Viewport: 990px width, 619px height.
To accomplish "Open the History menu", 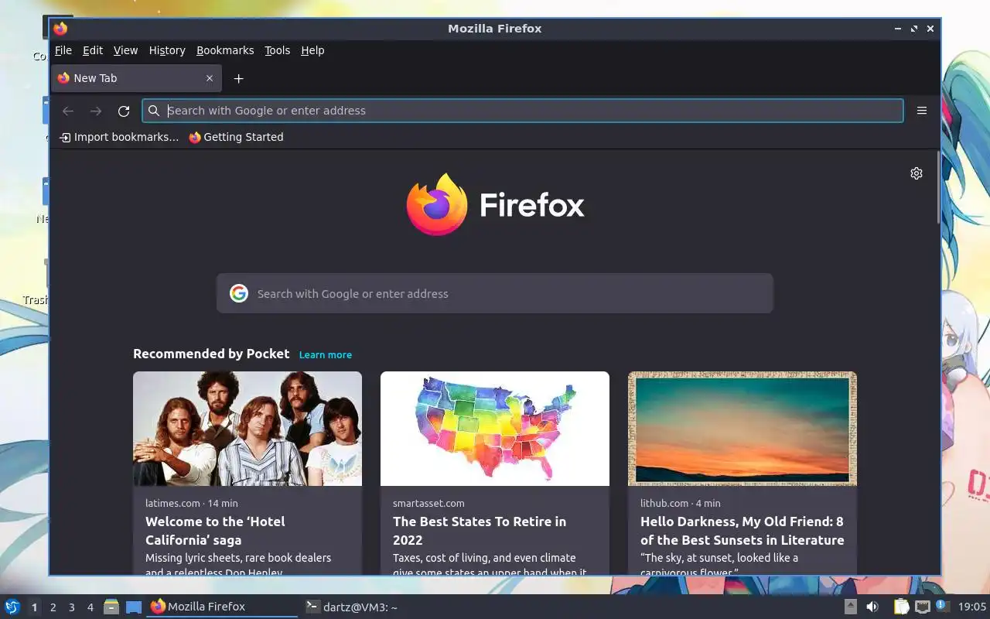I will (167, 50).
